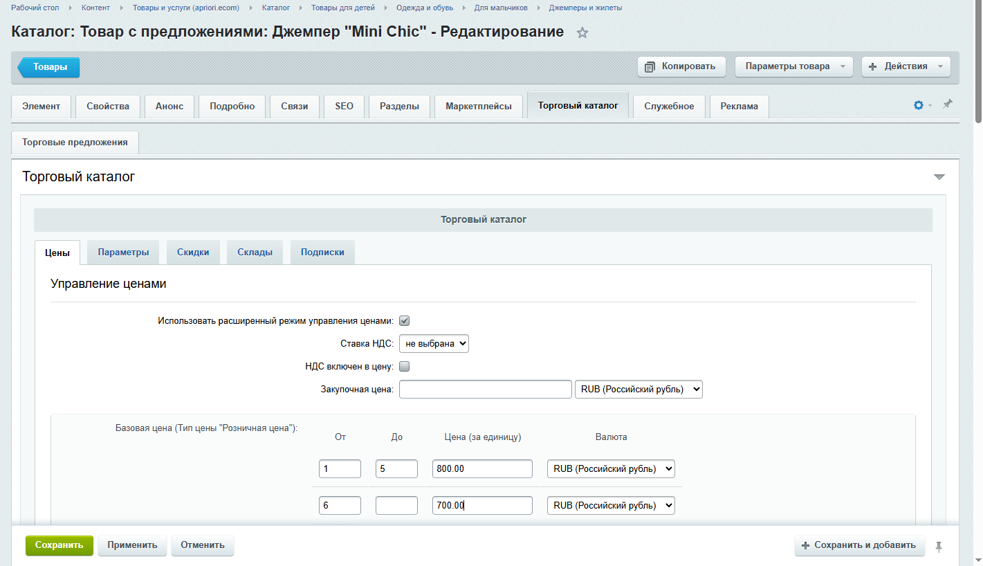Viewport: 983px width, 566px height.
Task: Enable the НДС включен в цену checkbox
Action: 405,367
